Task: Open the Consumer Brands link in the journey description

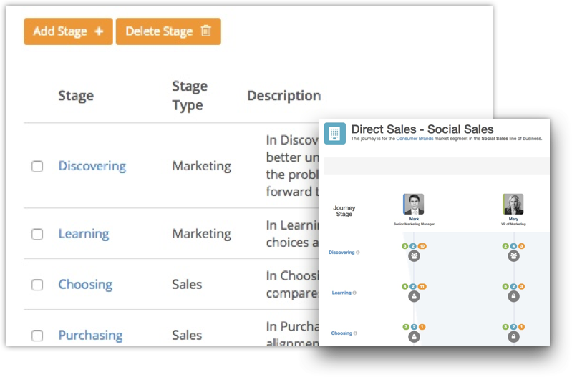Action: click(x=415, y=139)
